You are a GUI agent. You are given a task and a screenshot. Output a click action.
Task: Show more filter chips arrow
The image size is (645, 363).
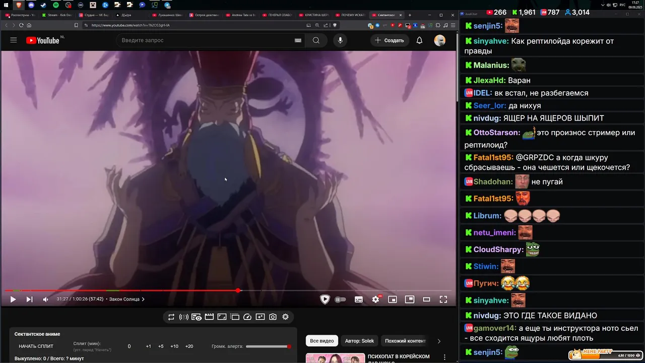coord(439,341)
